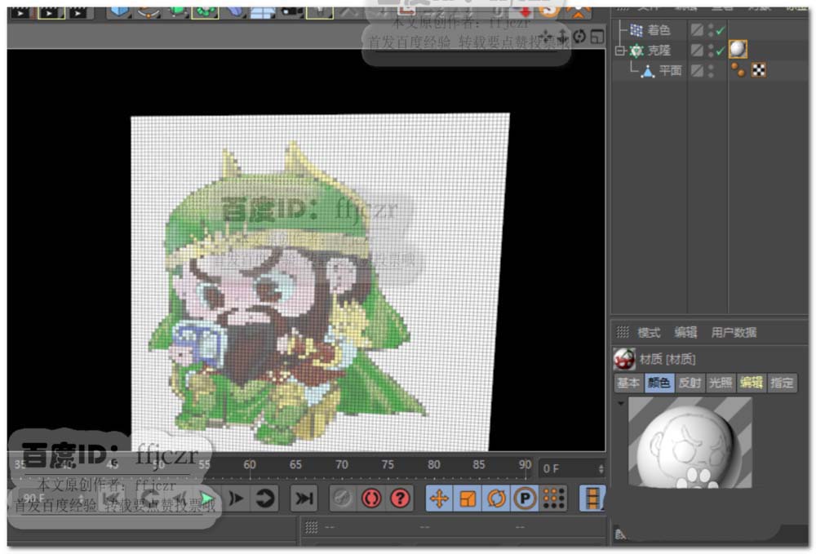Click the record active objects icon
The height and width of the screenshot is (554, 816).
pos(343,498)
